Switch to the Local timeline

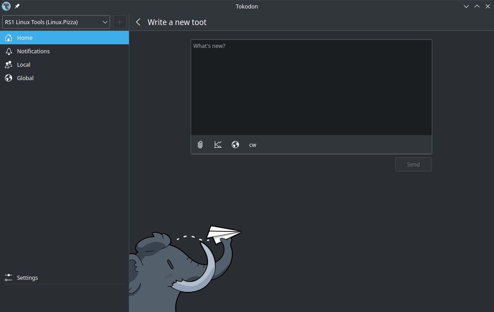click(x=64, y=64)
